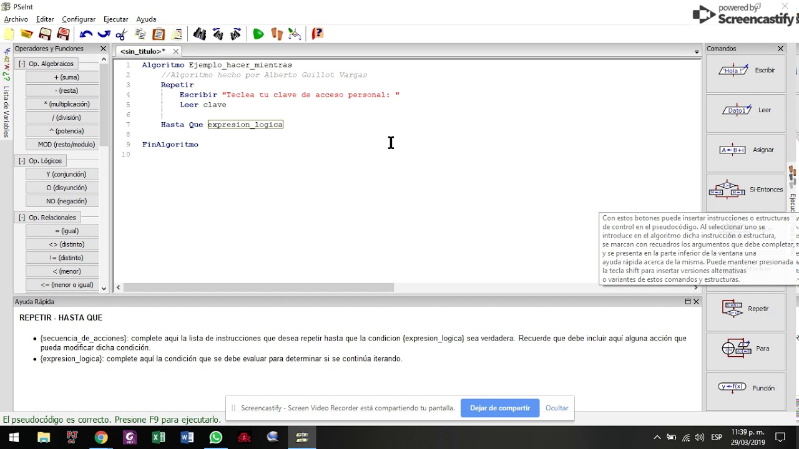This screenshot has width=799, height=449.
Task: Insert the <> (distinto) operator
Action: tap(62, 244)
